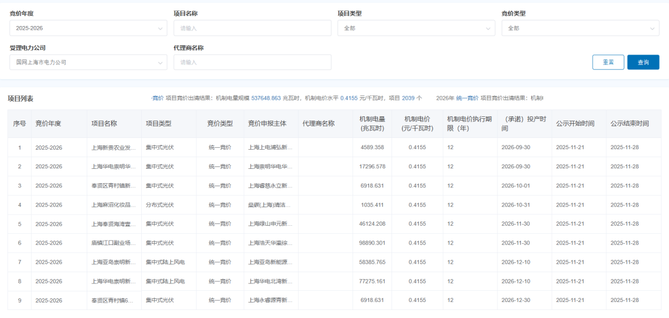
Task: Click the 公示开始时间 column header
Action: (x=575, y=124)
